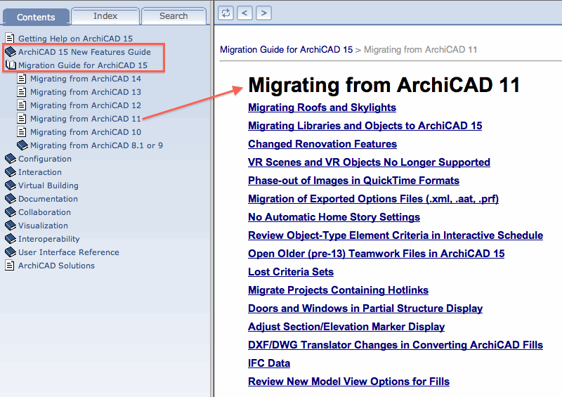Select Migration Guide for ArchiCAD 15 entry
This screenshot has width=562, height=397.
[x=83, y=65]
